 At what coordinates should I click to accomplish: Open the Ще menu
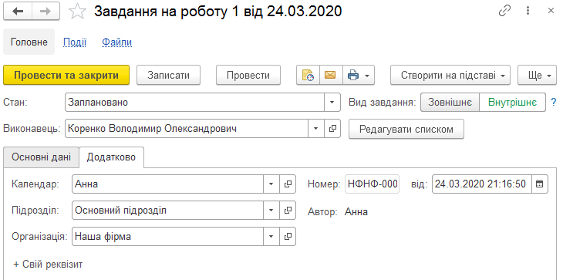[x=537, y=75]
